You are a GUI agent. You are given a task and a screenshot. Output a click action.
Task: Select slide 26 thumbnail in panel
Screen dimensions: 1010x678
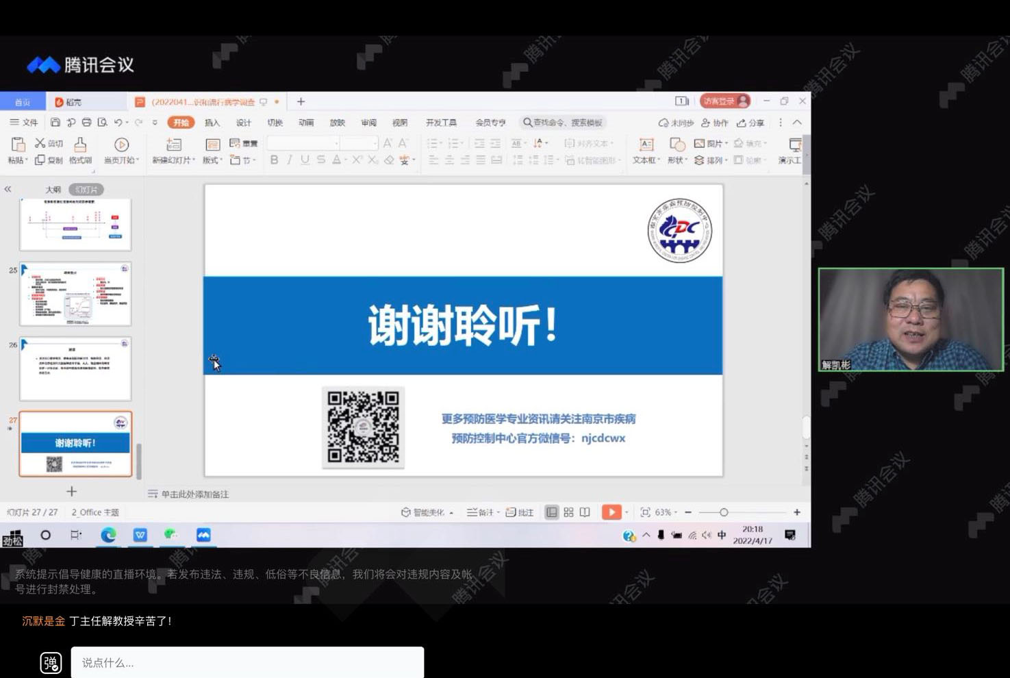pos(75,369)
